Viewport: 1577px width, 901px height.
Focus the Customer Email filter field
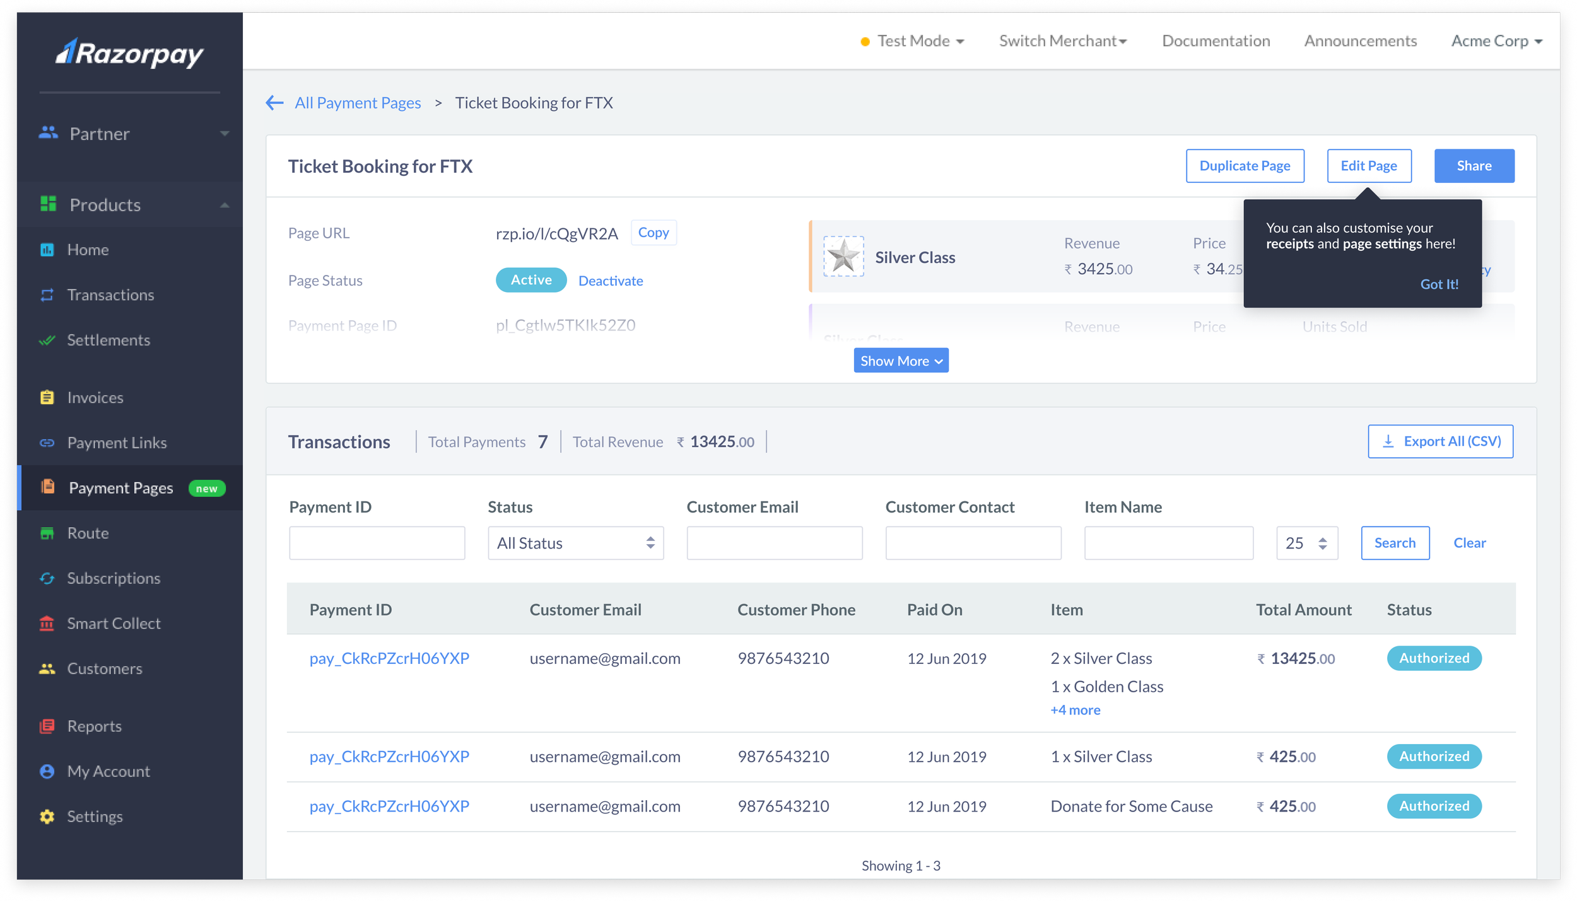click(774, 543)
